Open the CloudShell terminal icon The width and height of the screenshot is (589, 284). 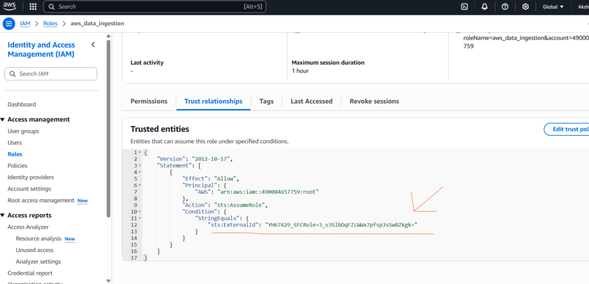tap(464, 7)
